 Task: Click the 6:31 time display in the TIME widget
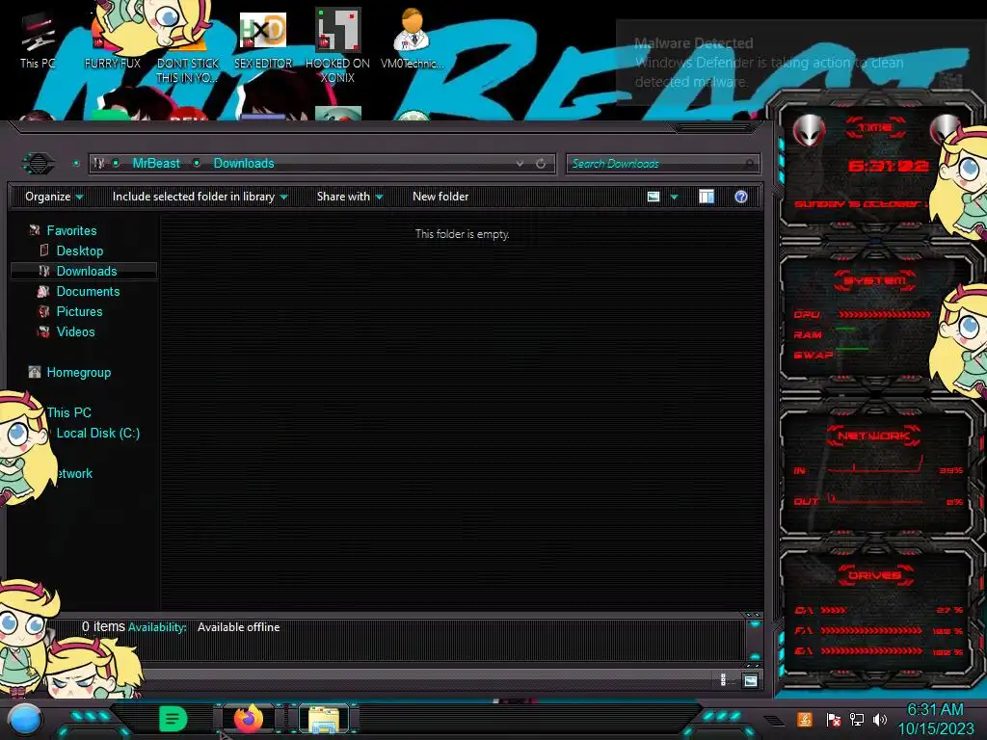[888, 166]
